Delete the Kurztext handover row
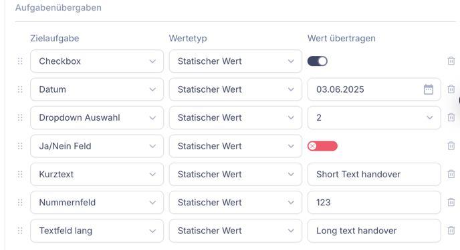The width and height of the screenshot is (460, 250). click(451, 174)
